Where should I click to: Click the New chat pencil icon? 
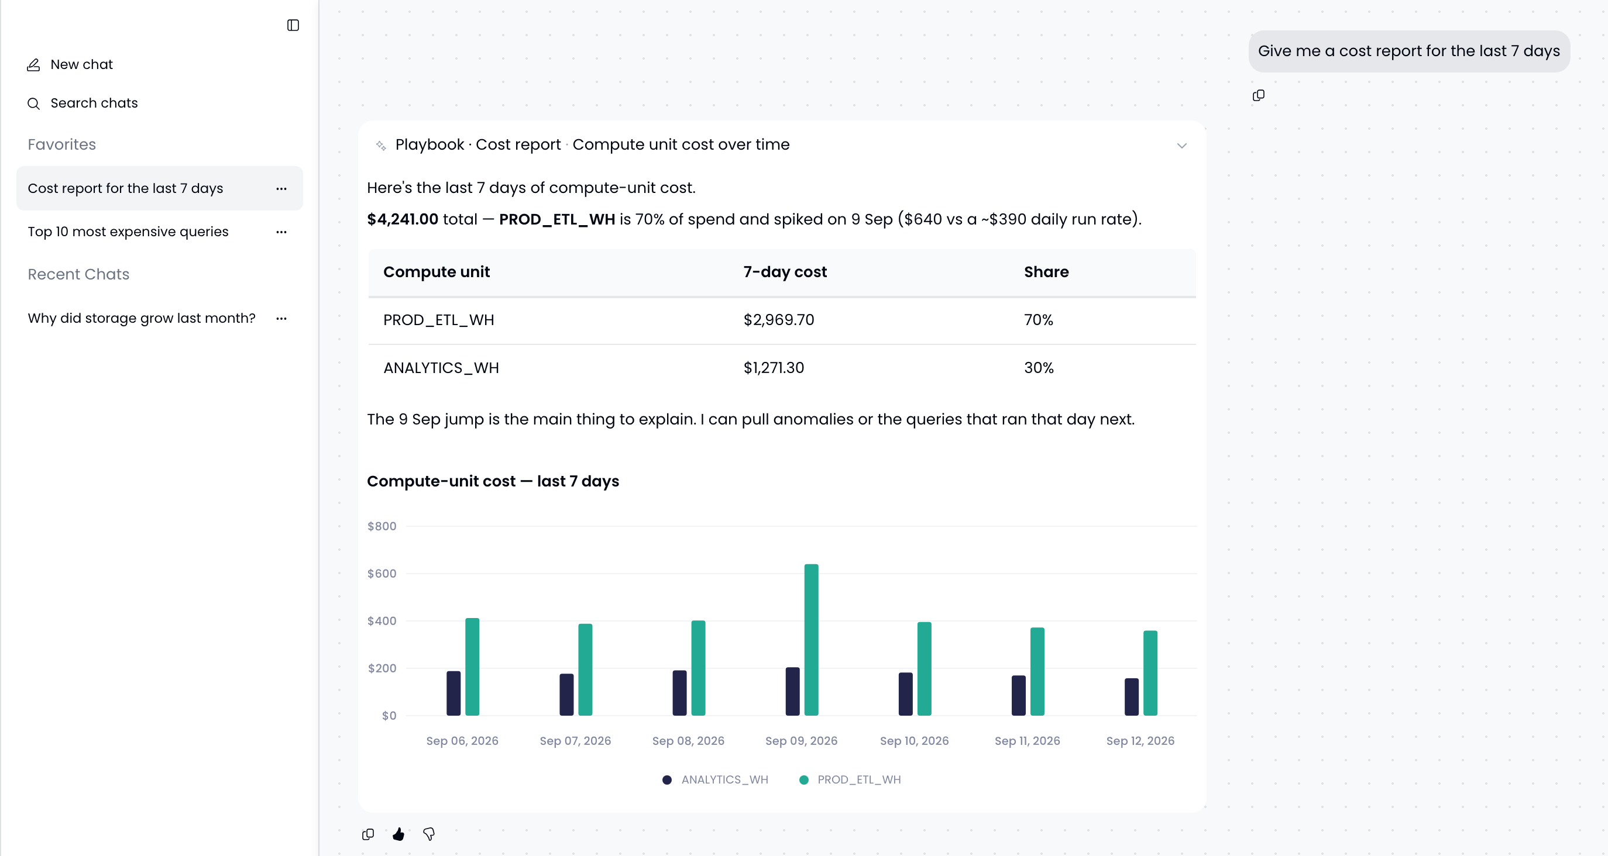[x=34, y=64]
